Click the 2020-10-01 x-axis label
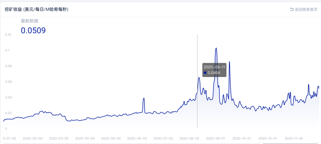This screenshot has height=144, width=321. pos(241,138)
